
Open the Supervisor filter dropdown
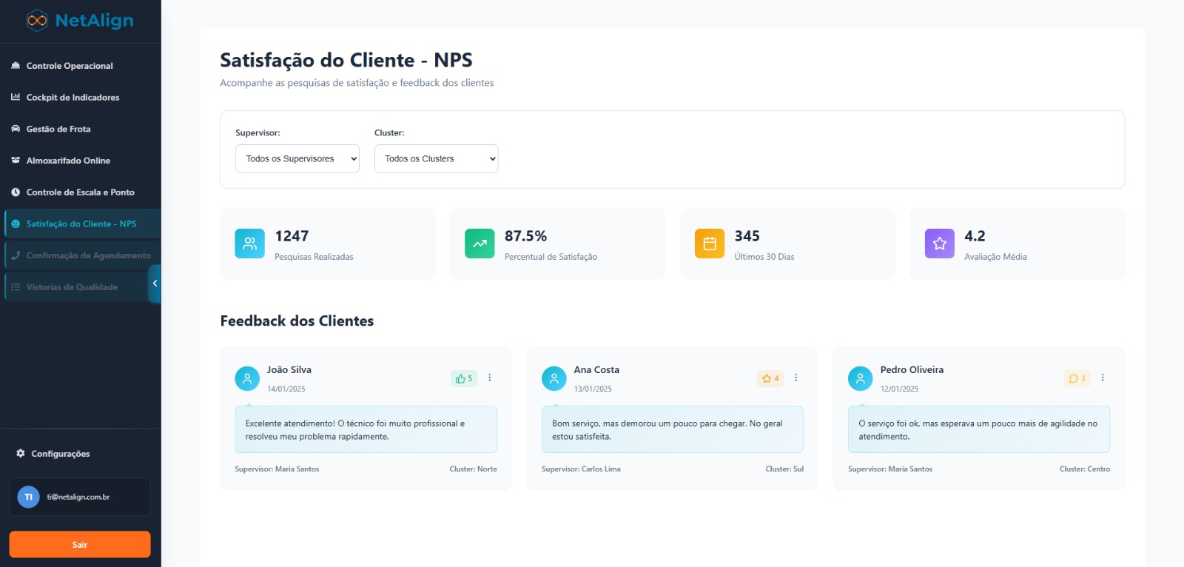pos(297,158)
